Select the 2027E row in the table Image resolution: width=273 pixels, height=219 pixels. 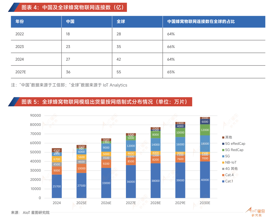[x=20, y=72]
